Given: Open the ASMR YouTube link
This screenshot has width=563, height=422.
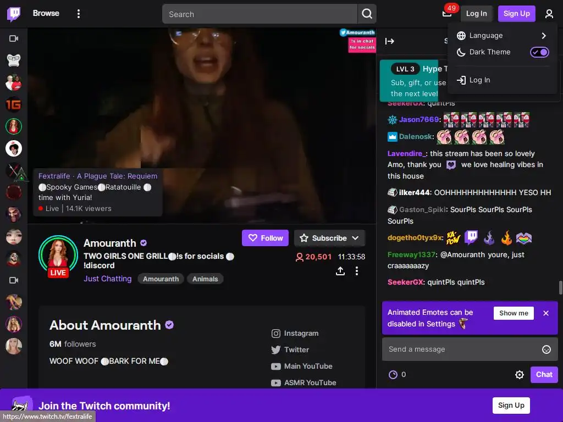Looking at the screenshot, I should (x=303, y=383).
